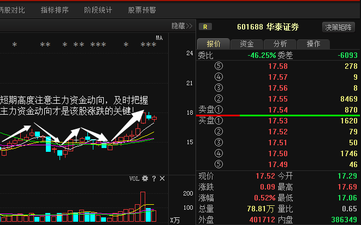
Task: Click the MA indicator label on chart
Action: (x=159, y=38)
